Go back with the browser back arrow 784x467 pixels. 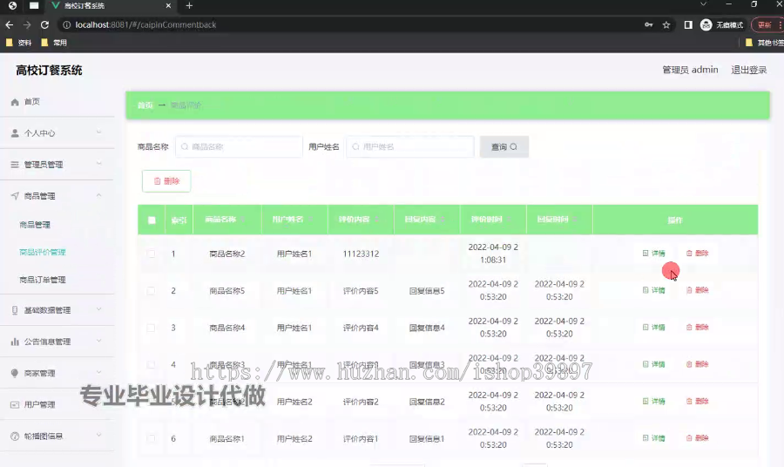(x=10, y=24)
